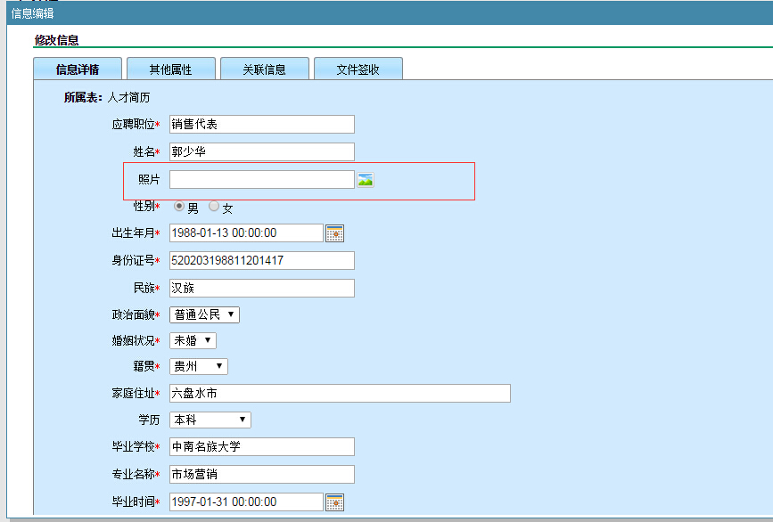This screenshot has height=522, width=773.
Task: Switch to the 信息详情 tab
Action: [x=77, y=69]
